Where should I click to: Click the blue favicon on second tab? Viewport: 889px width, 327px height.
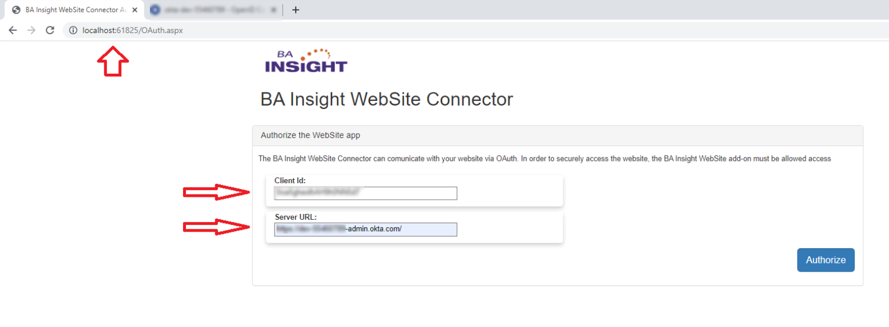pos(154,10)
